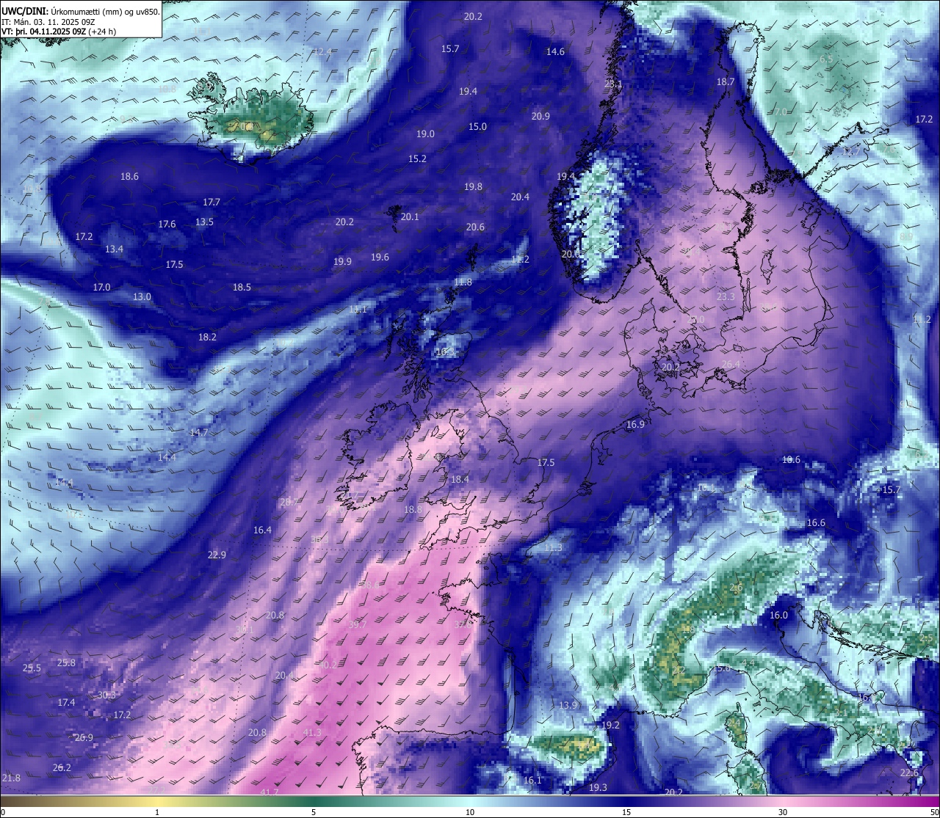
Task: Click the 15.2 map value
Action: coord(417,158)
